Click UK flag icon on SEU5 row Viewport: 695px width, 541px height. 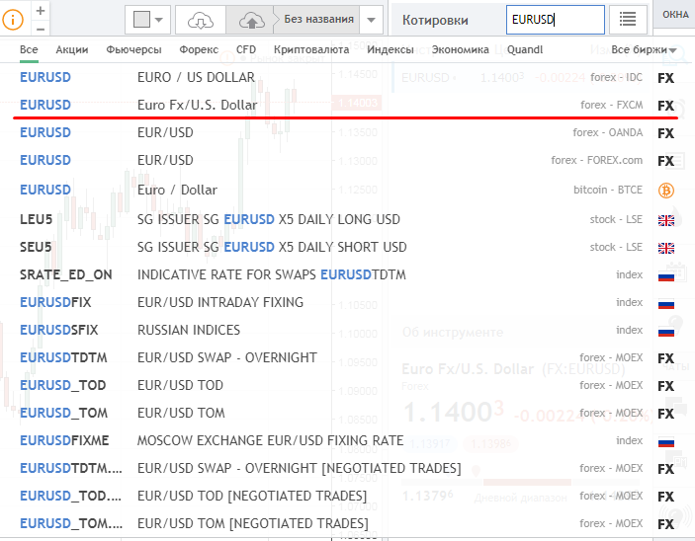tap(665, 248)
